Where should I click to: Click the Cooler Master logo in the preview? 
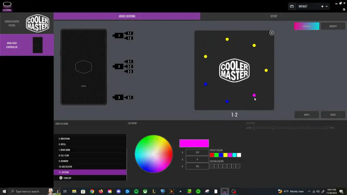coord(234,70)
